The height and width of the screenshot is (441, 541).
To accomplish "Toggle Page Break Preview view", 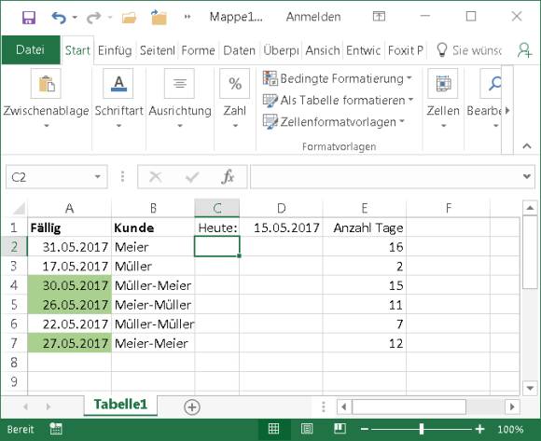I will (340, 429).
